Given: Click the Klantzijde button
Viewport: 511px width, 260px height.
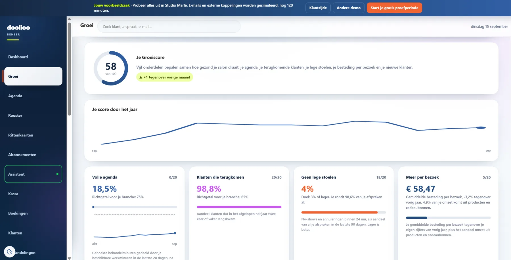Looking at the screenshot, I should (318, 8).
